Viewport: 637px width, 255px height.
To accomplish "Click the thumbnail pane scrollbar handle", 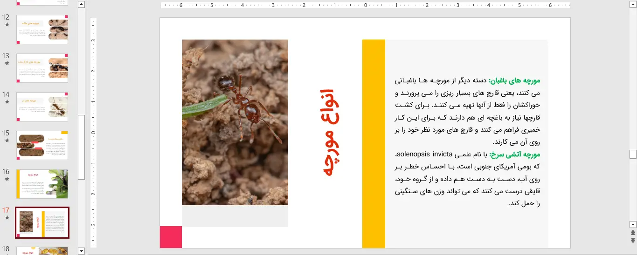I will point(82,147).
